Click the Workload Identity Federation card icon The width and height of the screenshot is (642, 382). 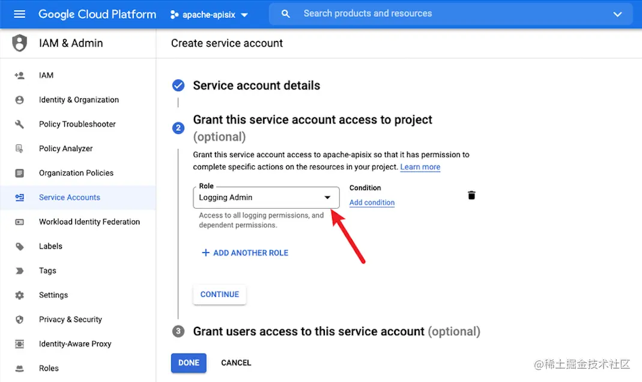point(19,222)
